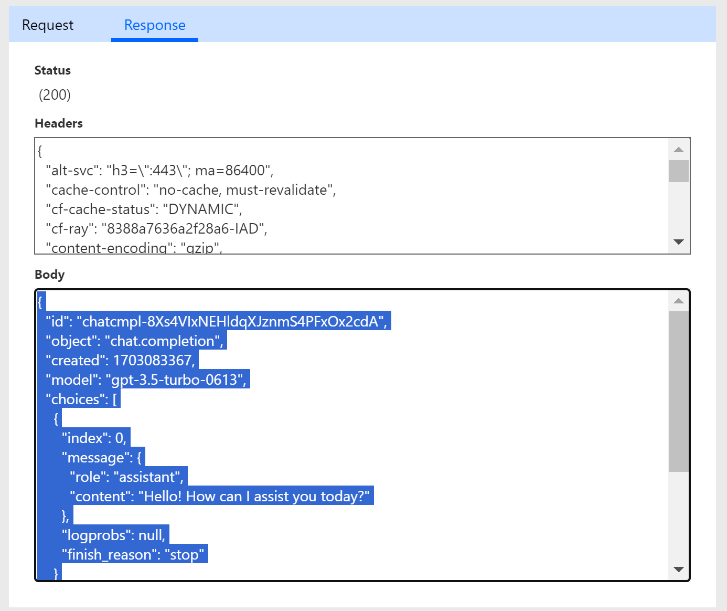Click the Body box scroll up arrow

(678, 301)
